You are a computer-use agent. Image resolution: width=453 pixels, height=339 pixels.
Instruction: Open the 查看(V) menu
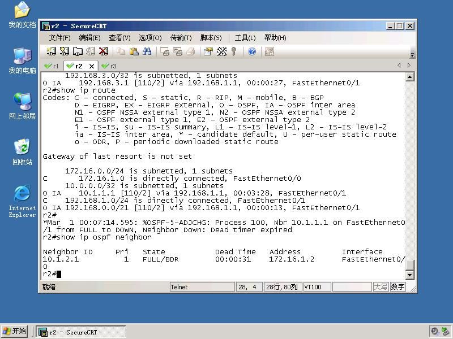[x=119, y=38]
